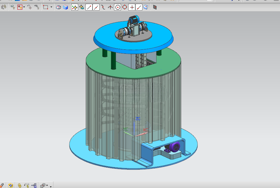The image size is (280, 188).
Task: Enable the Point on Face snap option
Action: point(146,7)
